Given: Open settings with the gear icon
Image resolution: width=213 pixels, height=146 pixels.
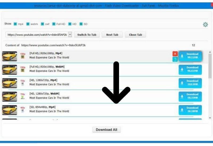Looking at the screenshot, I should (x=205, y=25).
